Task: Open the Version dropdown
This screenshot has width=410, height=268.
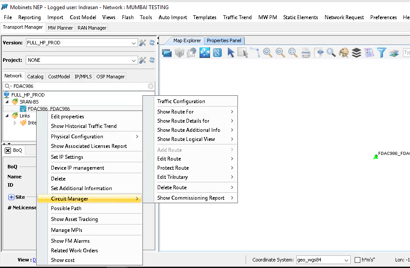Action: click(134, 43)
